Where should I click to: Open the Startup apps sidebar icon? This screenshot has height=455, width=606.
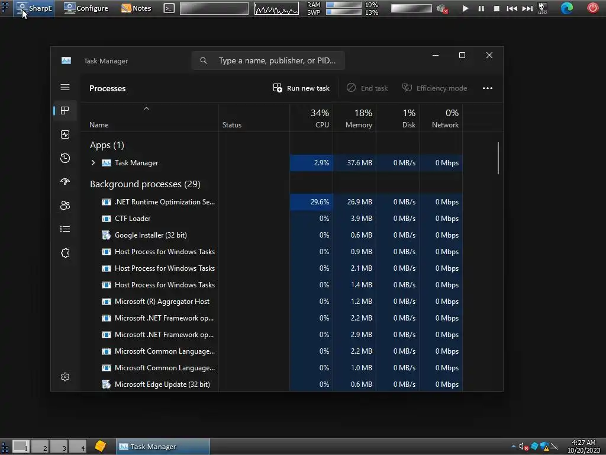coord(65,181)
